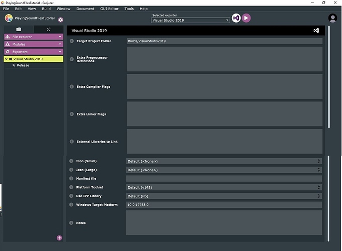Show info for Icon (Large)
This screenshot has width=342, height=251.
click(x=71, y=170)
